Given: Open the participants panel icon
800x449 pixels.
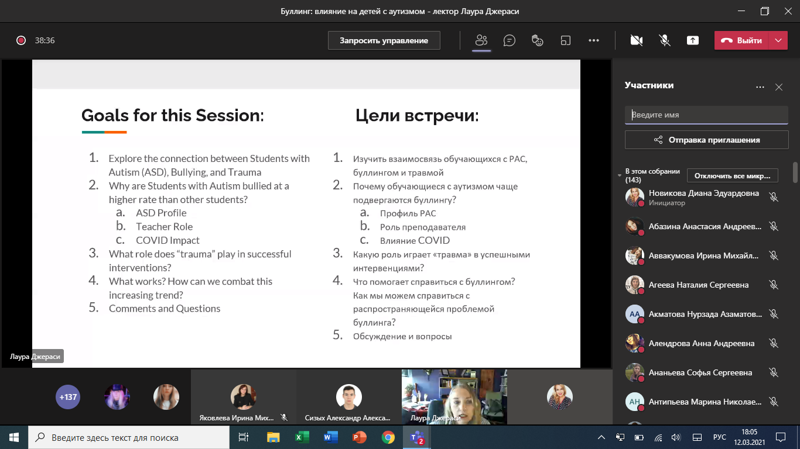Looking at the screenshot, I should coord(481,40).
